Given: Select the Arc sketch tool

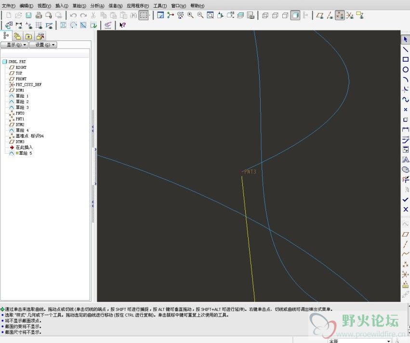Looking at the screenshot, I should coord(405,79).
